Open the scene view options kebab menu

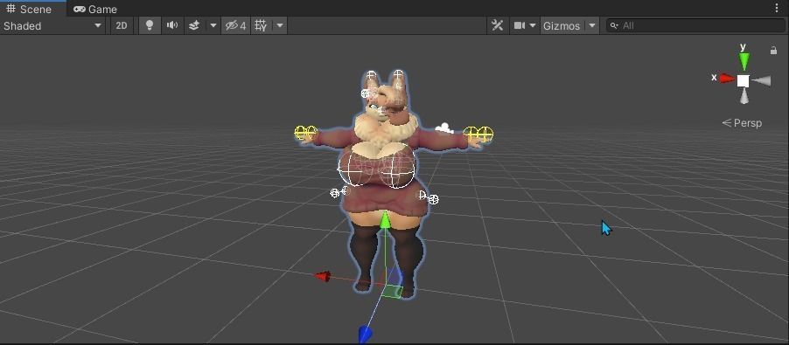point(778,9)
